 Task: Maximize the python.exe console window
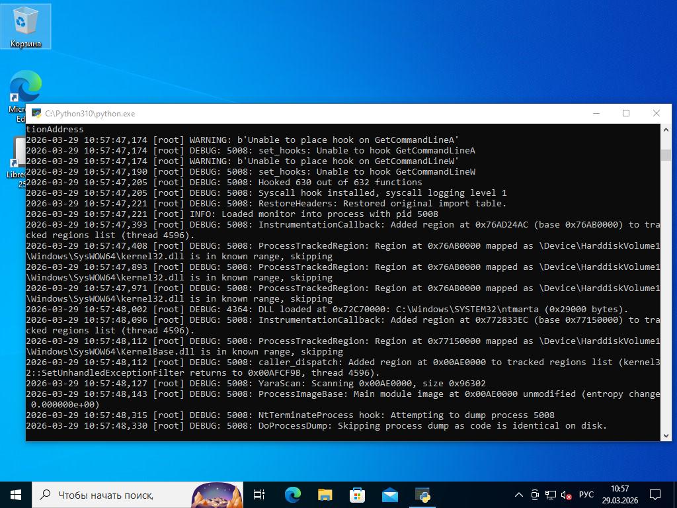tap(626, 113)
